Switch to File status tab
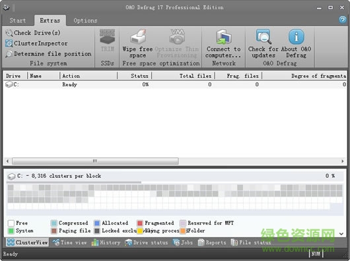The width and height of the screenshot is (350, 261). click(251, 243)
